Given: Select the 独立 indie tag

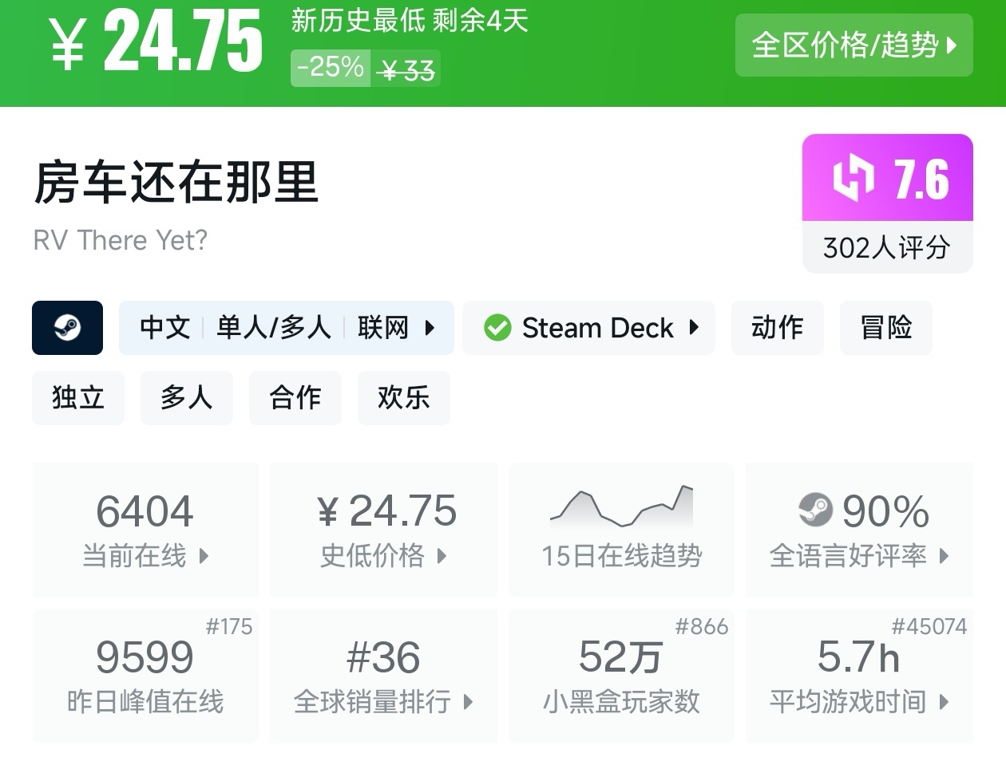Looking at the screenshot, I should (x=78, y=397).
